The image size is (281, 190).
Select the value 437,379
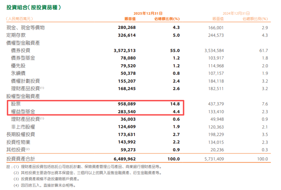click(216, 104)
